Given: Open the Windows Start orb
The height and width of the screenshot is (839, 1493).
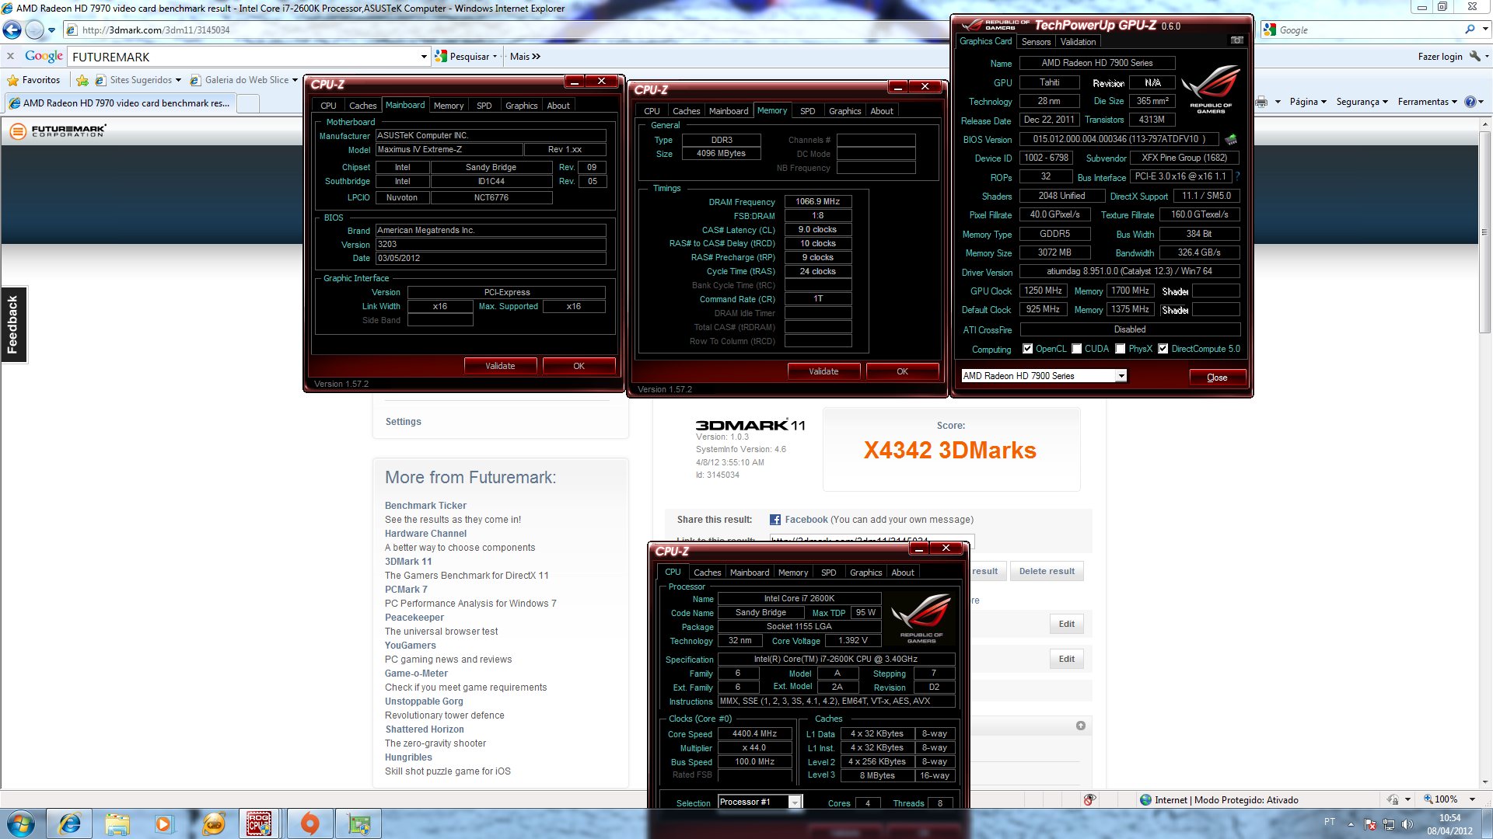Looking at the screenshot, I should pos(20,823).
